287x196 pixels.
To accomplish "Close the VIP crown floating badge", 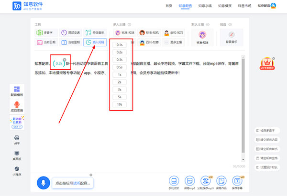I will pyautogui.click(x=274, y=58).
